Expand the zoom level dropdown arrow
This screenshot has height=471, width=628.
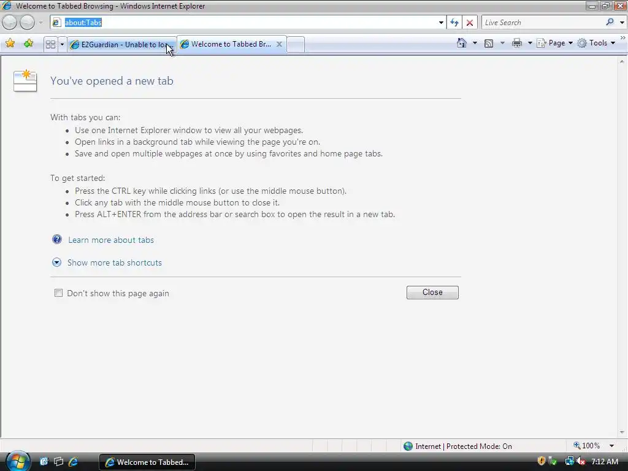pyautogui.click(x=611, y=446)
